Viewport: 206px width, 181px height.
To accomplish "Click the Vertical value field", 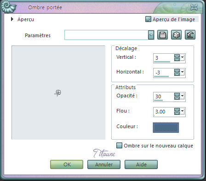I will (x=164, y=58).
